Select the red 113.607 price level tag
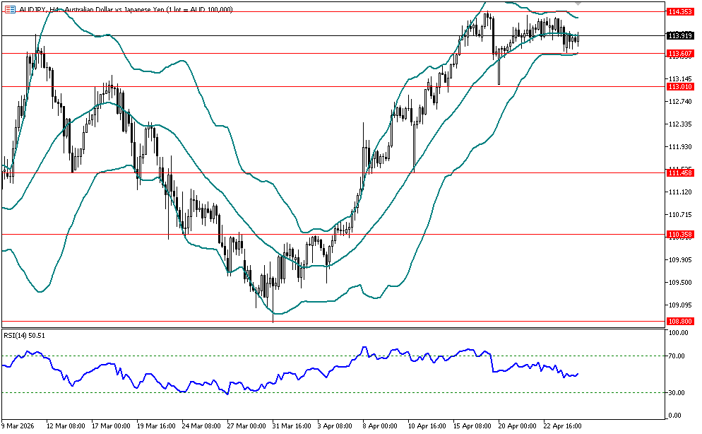The image size is (702, 434). click(679, 54)
